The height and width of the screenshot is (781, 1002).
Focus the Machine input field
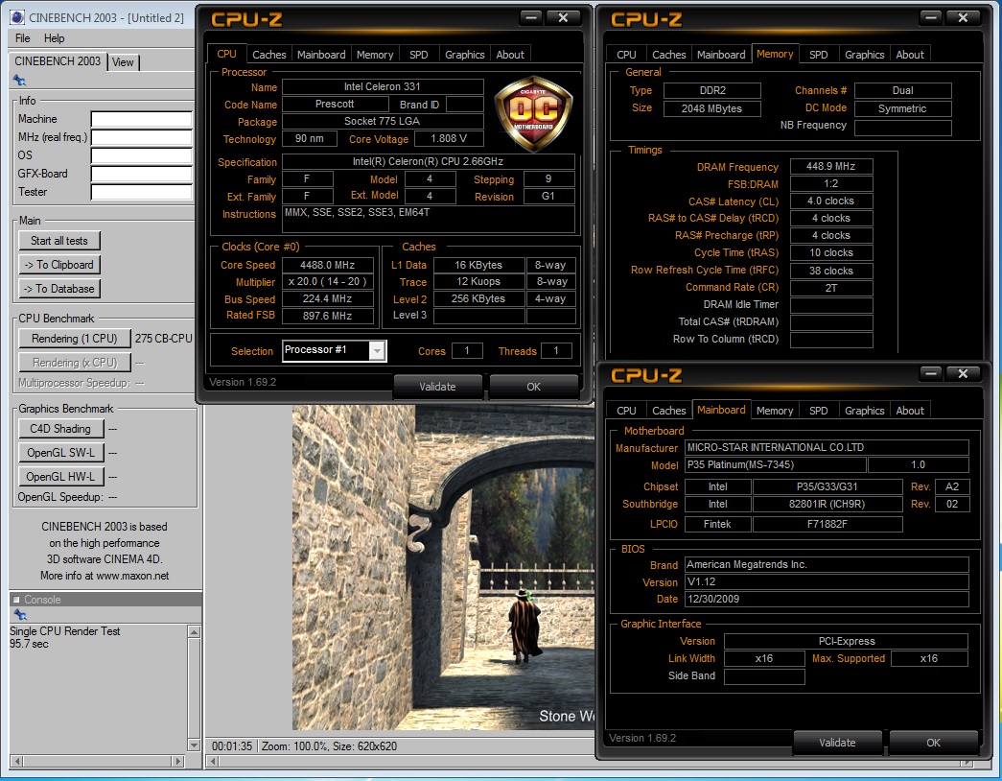pos(141,120)
